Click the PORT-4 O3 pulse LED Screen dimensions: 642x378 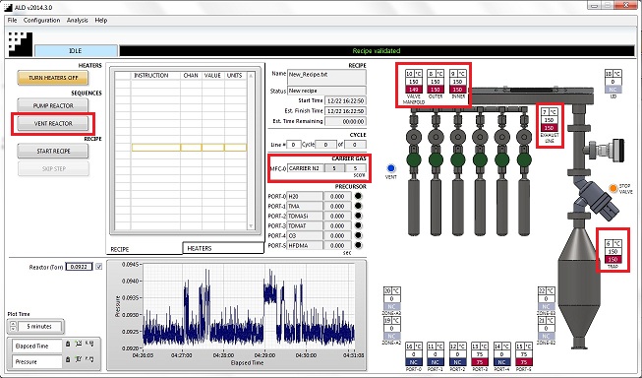coord(358,235)
